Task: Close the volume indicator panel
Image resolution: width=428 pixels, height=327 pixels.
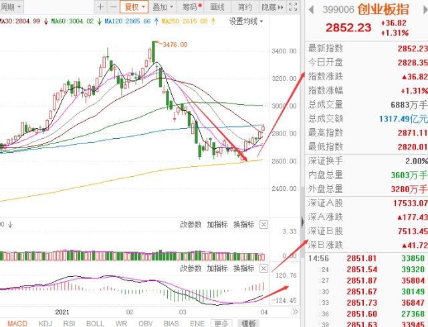Action: coord(263,225)
